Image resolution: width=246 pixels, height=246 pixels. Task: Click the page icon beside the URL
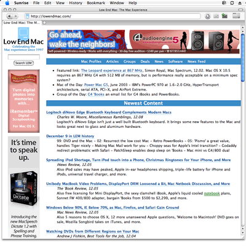(27, 16)
